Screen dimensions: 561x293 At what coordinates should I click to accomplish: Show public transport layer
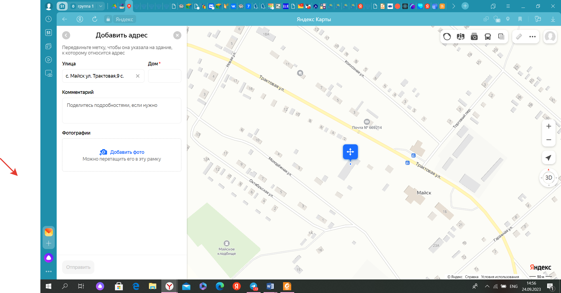(x=488, y=37)
